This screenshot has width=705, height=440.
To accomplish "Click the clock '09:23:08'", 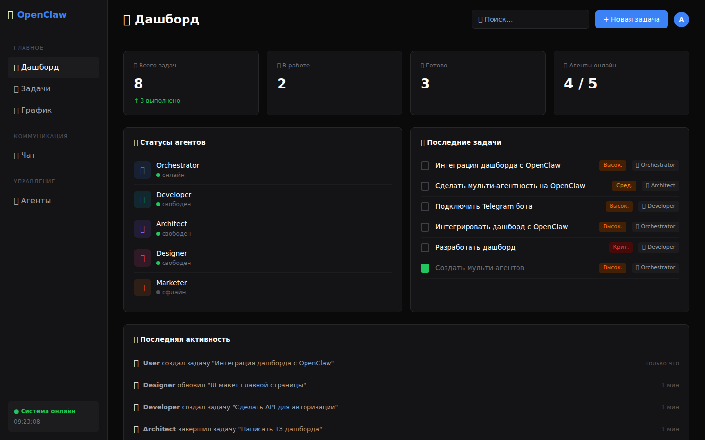I will [27, 422].
